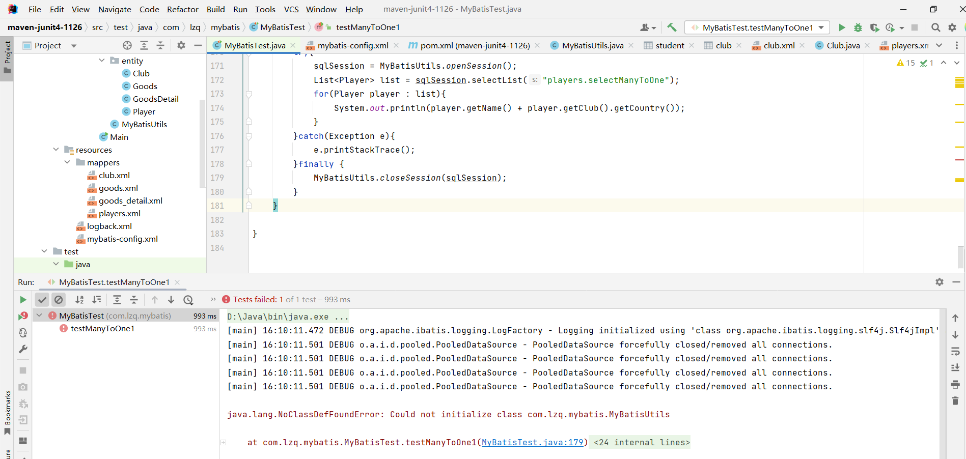This screenshot has height=459, width=966.
Task: Click the wrench icon in Run panel sidebar
Action: pos(23,349)
